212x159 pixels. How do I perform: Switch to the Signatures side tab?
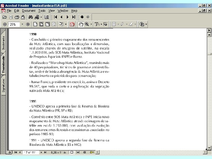(x=3, y=85)
